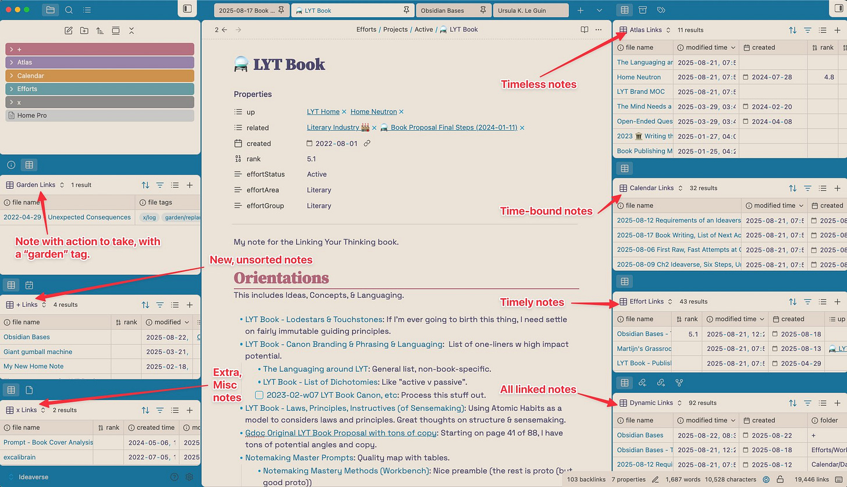The width and height of the screenshot is (847, 487).
Task: Open the Garden Links view dropdown
Action: [35, 185]
